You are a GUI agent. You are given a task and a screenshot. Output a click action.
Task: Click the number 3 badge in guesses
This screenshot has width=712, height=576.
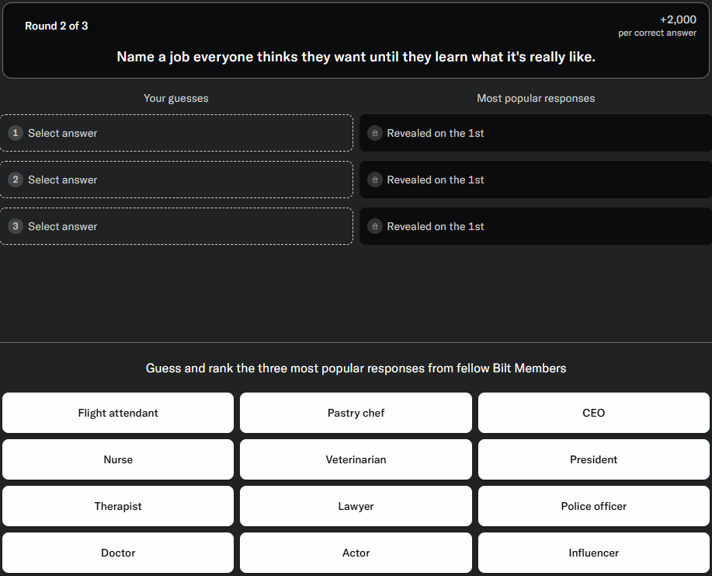coord(15,226)
